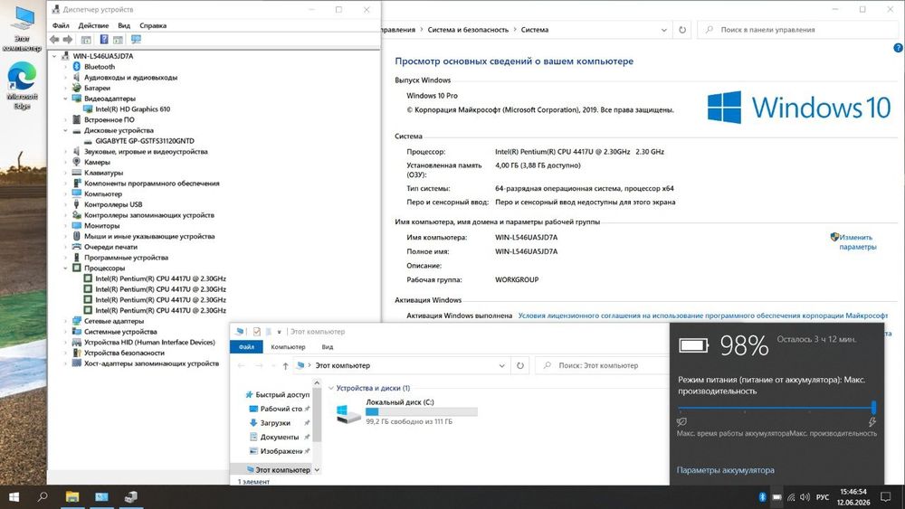The image size is (905, 509).
Task: Select the Мониторы category
Action: (x=101, y=225)
